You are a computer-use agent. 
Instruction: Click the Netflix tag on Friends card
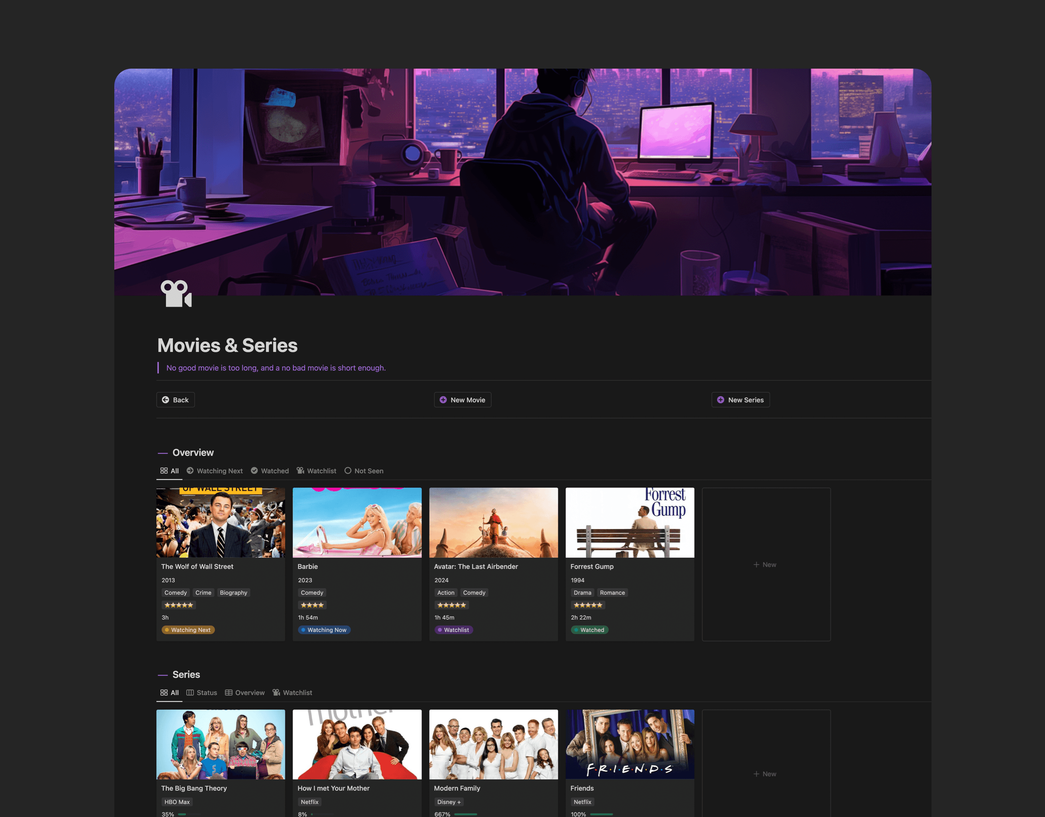pos(583,801)
